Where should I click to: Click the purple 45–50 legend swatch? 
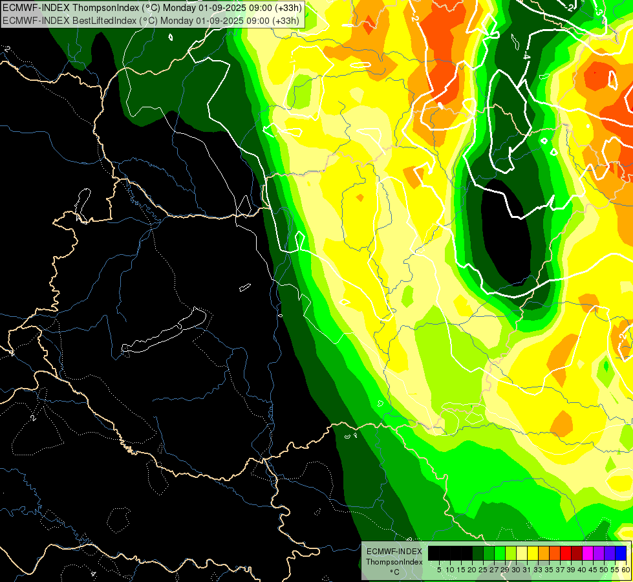[599, 553]
